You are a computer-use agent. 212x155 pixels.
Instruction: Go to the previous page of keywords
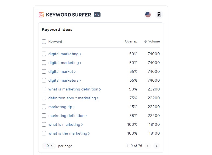(x=148, y=146)
